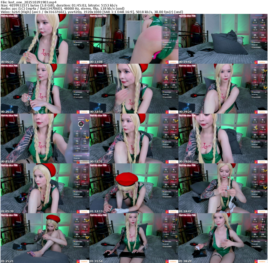This screenshot has width=268, height=263.
Task: Click the 'Video: h264 (High)' info line
Action: [x=92, y=12]
